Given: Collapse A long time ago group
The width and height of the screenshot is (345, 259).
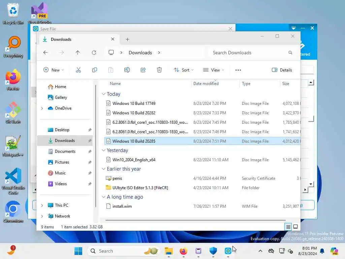Looking at the screenshot, I should click(103, 197).
